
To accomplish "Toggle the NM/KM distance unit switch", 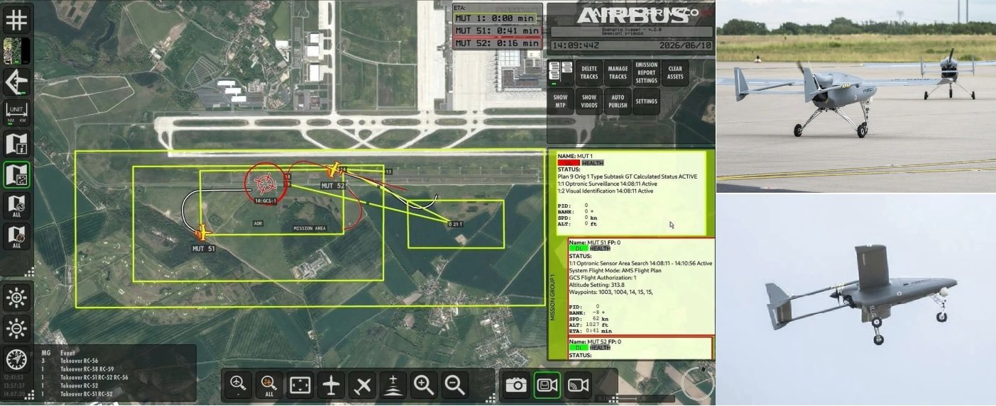I will pos(16,113).
